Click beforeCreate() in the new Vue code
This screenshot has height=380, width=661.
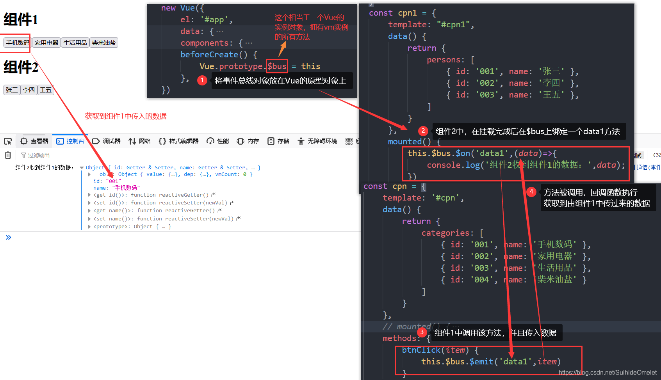(214, 55)
